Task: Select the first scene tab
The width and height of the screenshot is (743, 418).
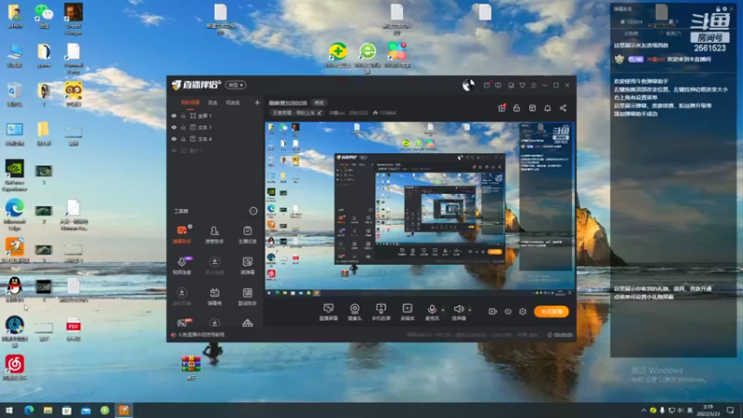Action: pos(190,102)
